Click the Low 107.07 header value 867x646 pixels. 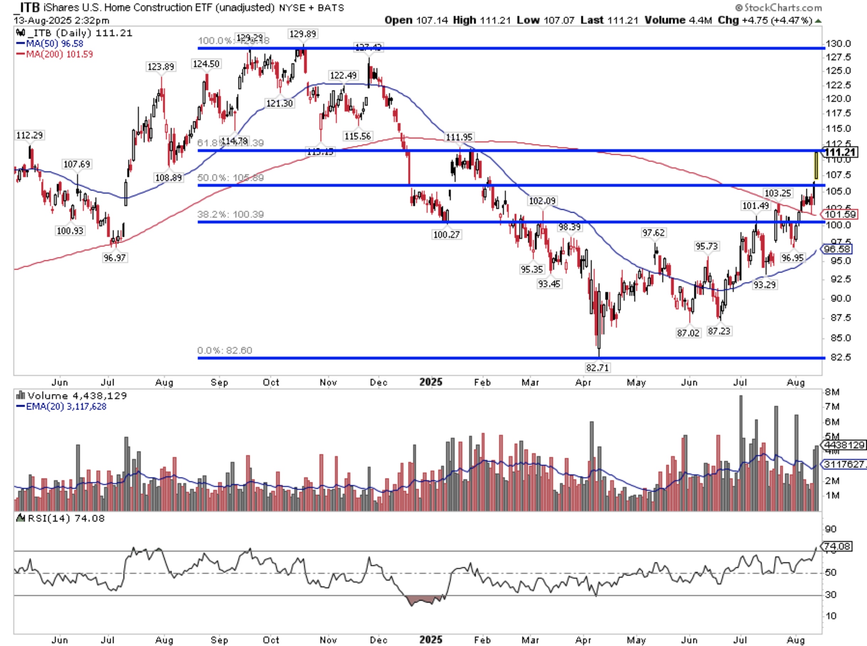[x=546, y=20]
